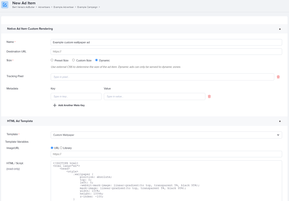The width and height of the screenshot is (289, 201).
Task: Click the New Ad Item page title
Action: (x=24, y=3)
